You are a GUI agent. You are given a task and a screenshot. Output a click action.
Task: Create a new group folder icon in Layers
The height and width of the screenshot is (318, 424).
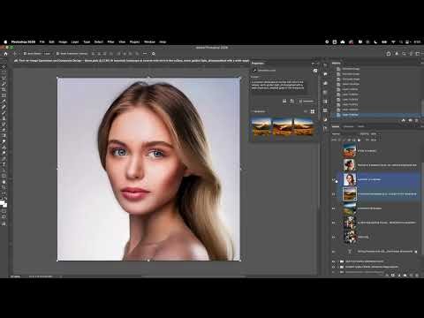tap(405, 275)
